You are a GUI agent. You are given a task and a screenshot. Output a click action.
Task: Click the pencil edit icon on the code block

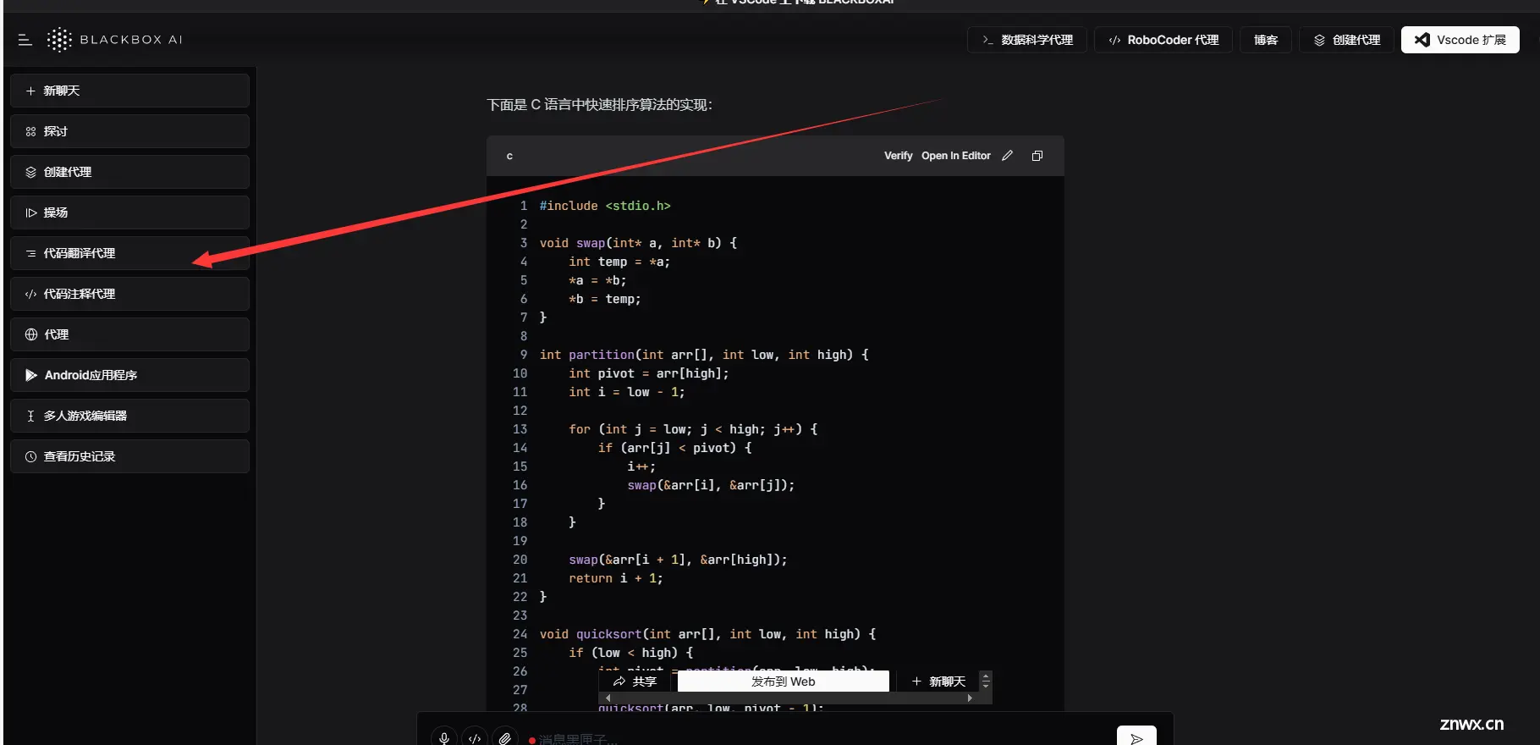[1007, 156]
